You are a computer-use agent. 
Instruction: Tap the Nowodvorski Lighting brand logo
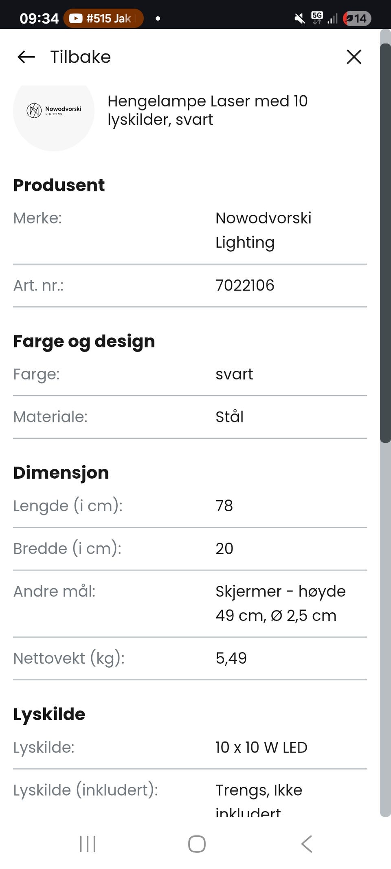(x=54, y=110)
